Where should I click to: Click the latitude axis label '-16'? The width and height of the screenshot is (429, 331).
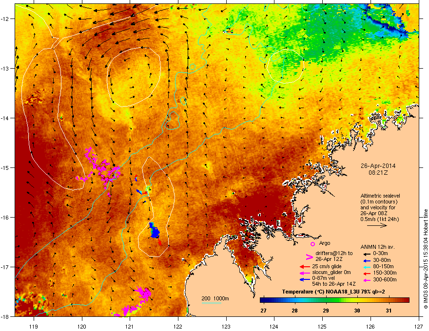(5, 218)
